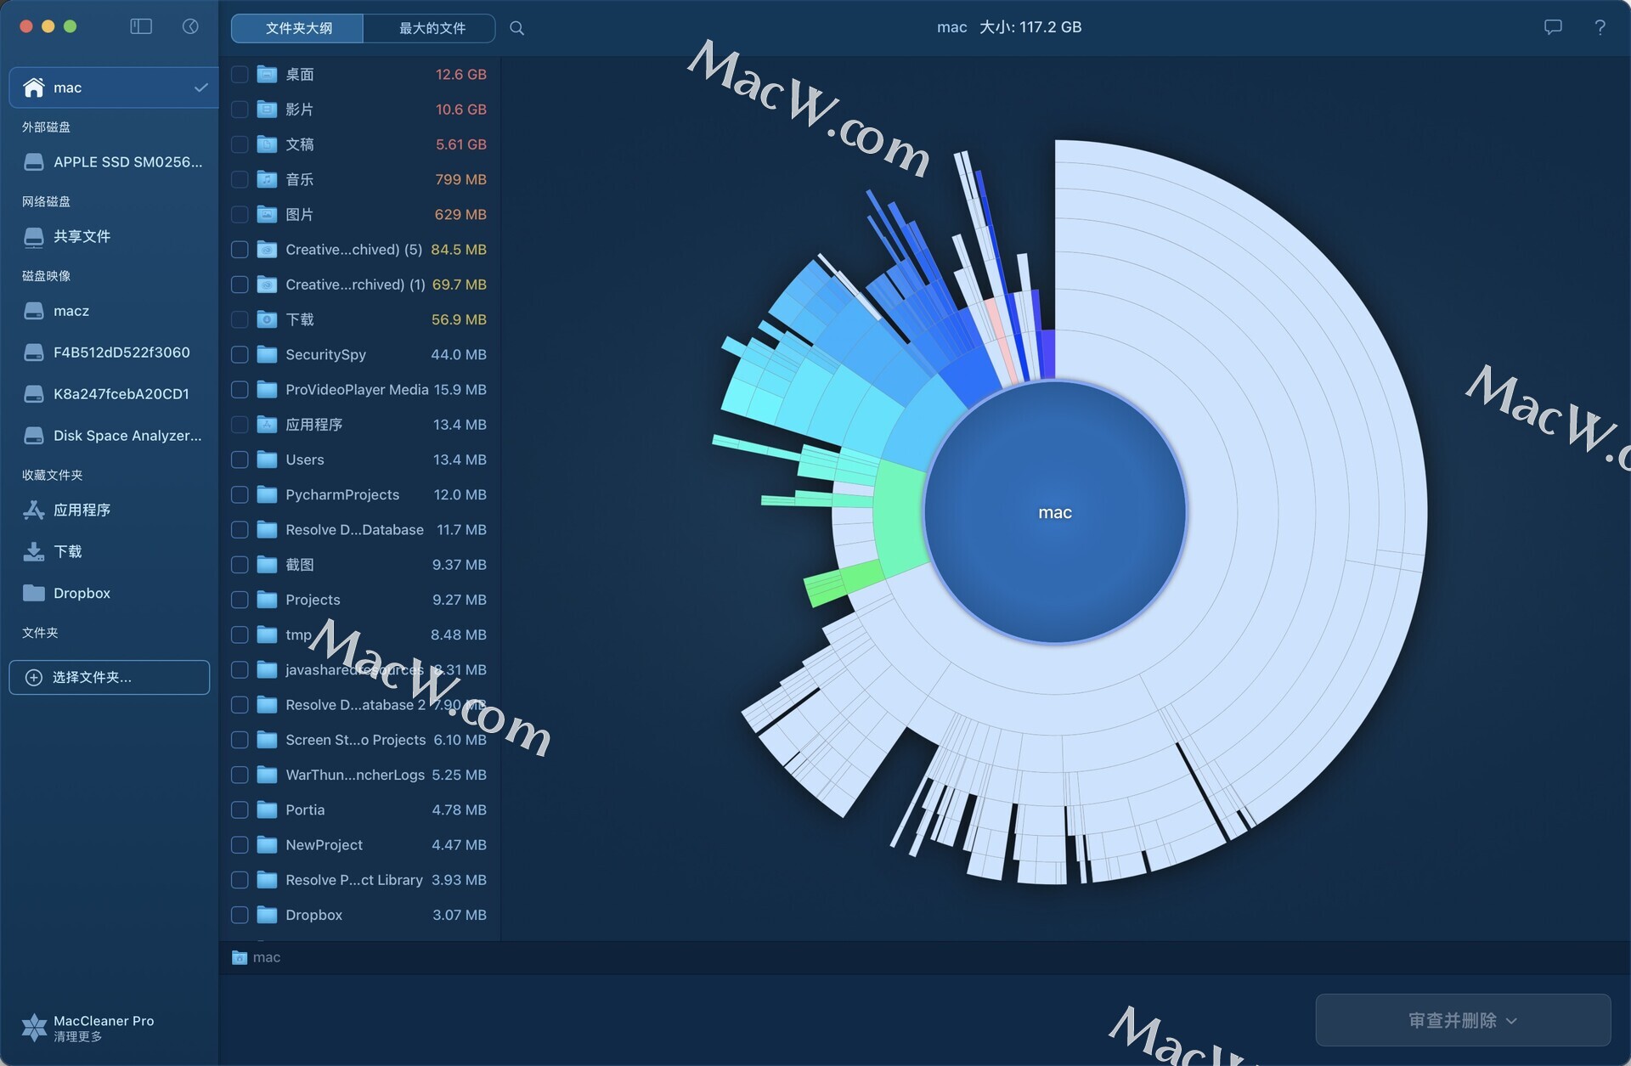Select Resolve P...ct Library row

point(359,880)
